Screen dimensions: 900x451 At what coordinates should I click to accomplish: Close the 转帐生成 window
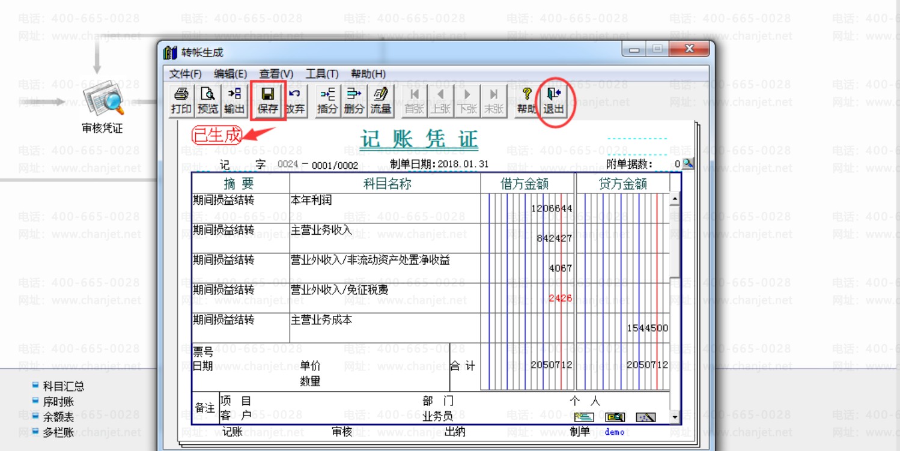(x=689, y=49)
